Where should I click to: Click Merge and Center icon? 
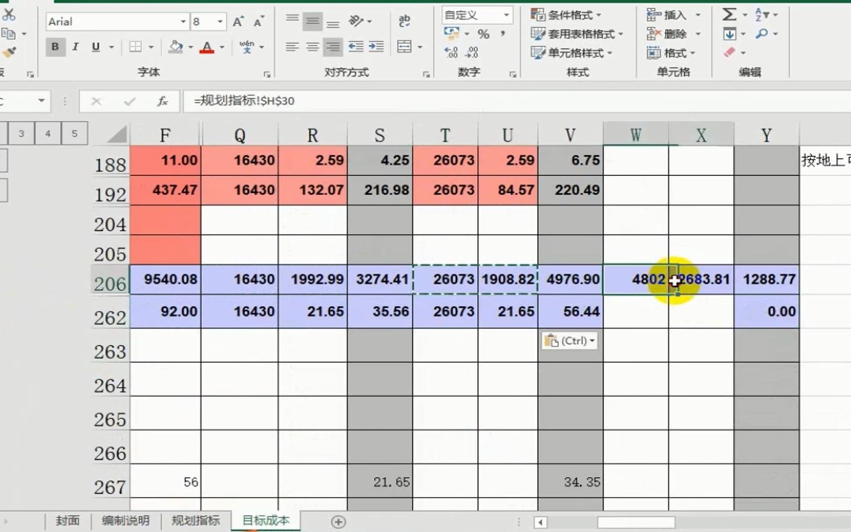[404, 47]
